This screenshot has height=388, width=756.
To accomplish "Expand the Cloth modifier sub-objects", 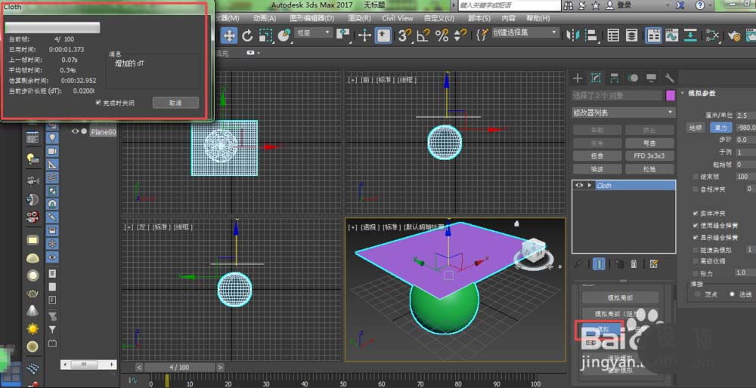I will (x=589, y=186).
